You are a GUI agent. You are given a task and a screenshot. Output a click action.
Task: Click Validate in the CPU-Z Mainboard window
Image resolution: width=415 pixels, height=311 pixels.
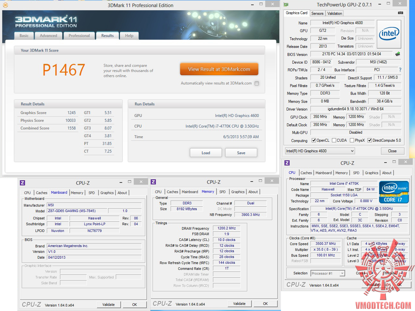[108, 305]
